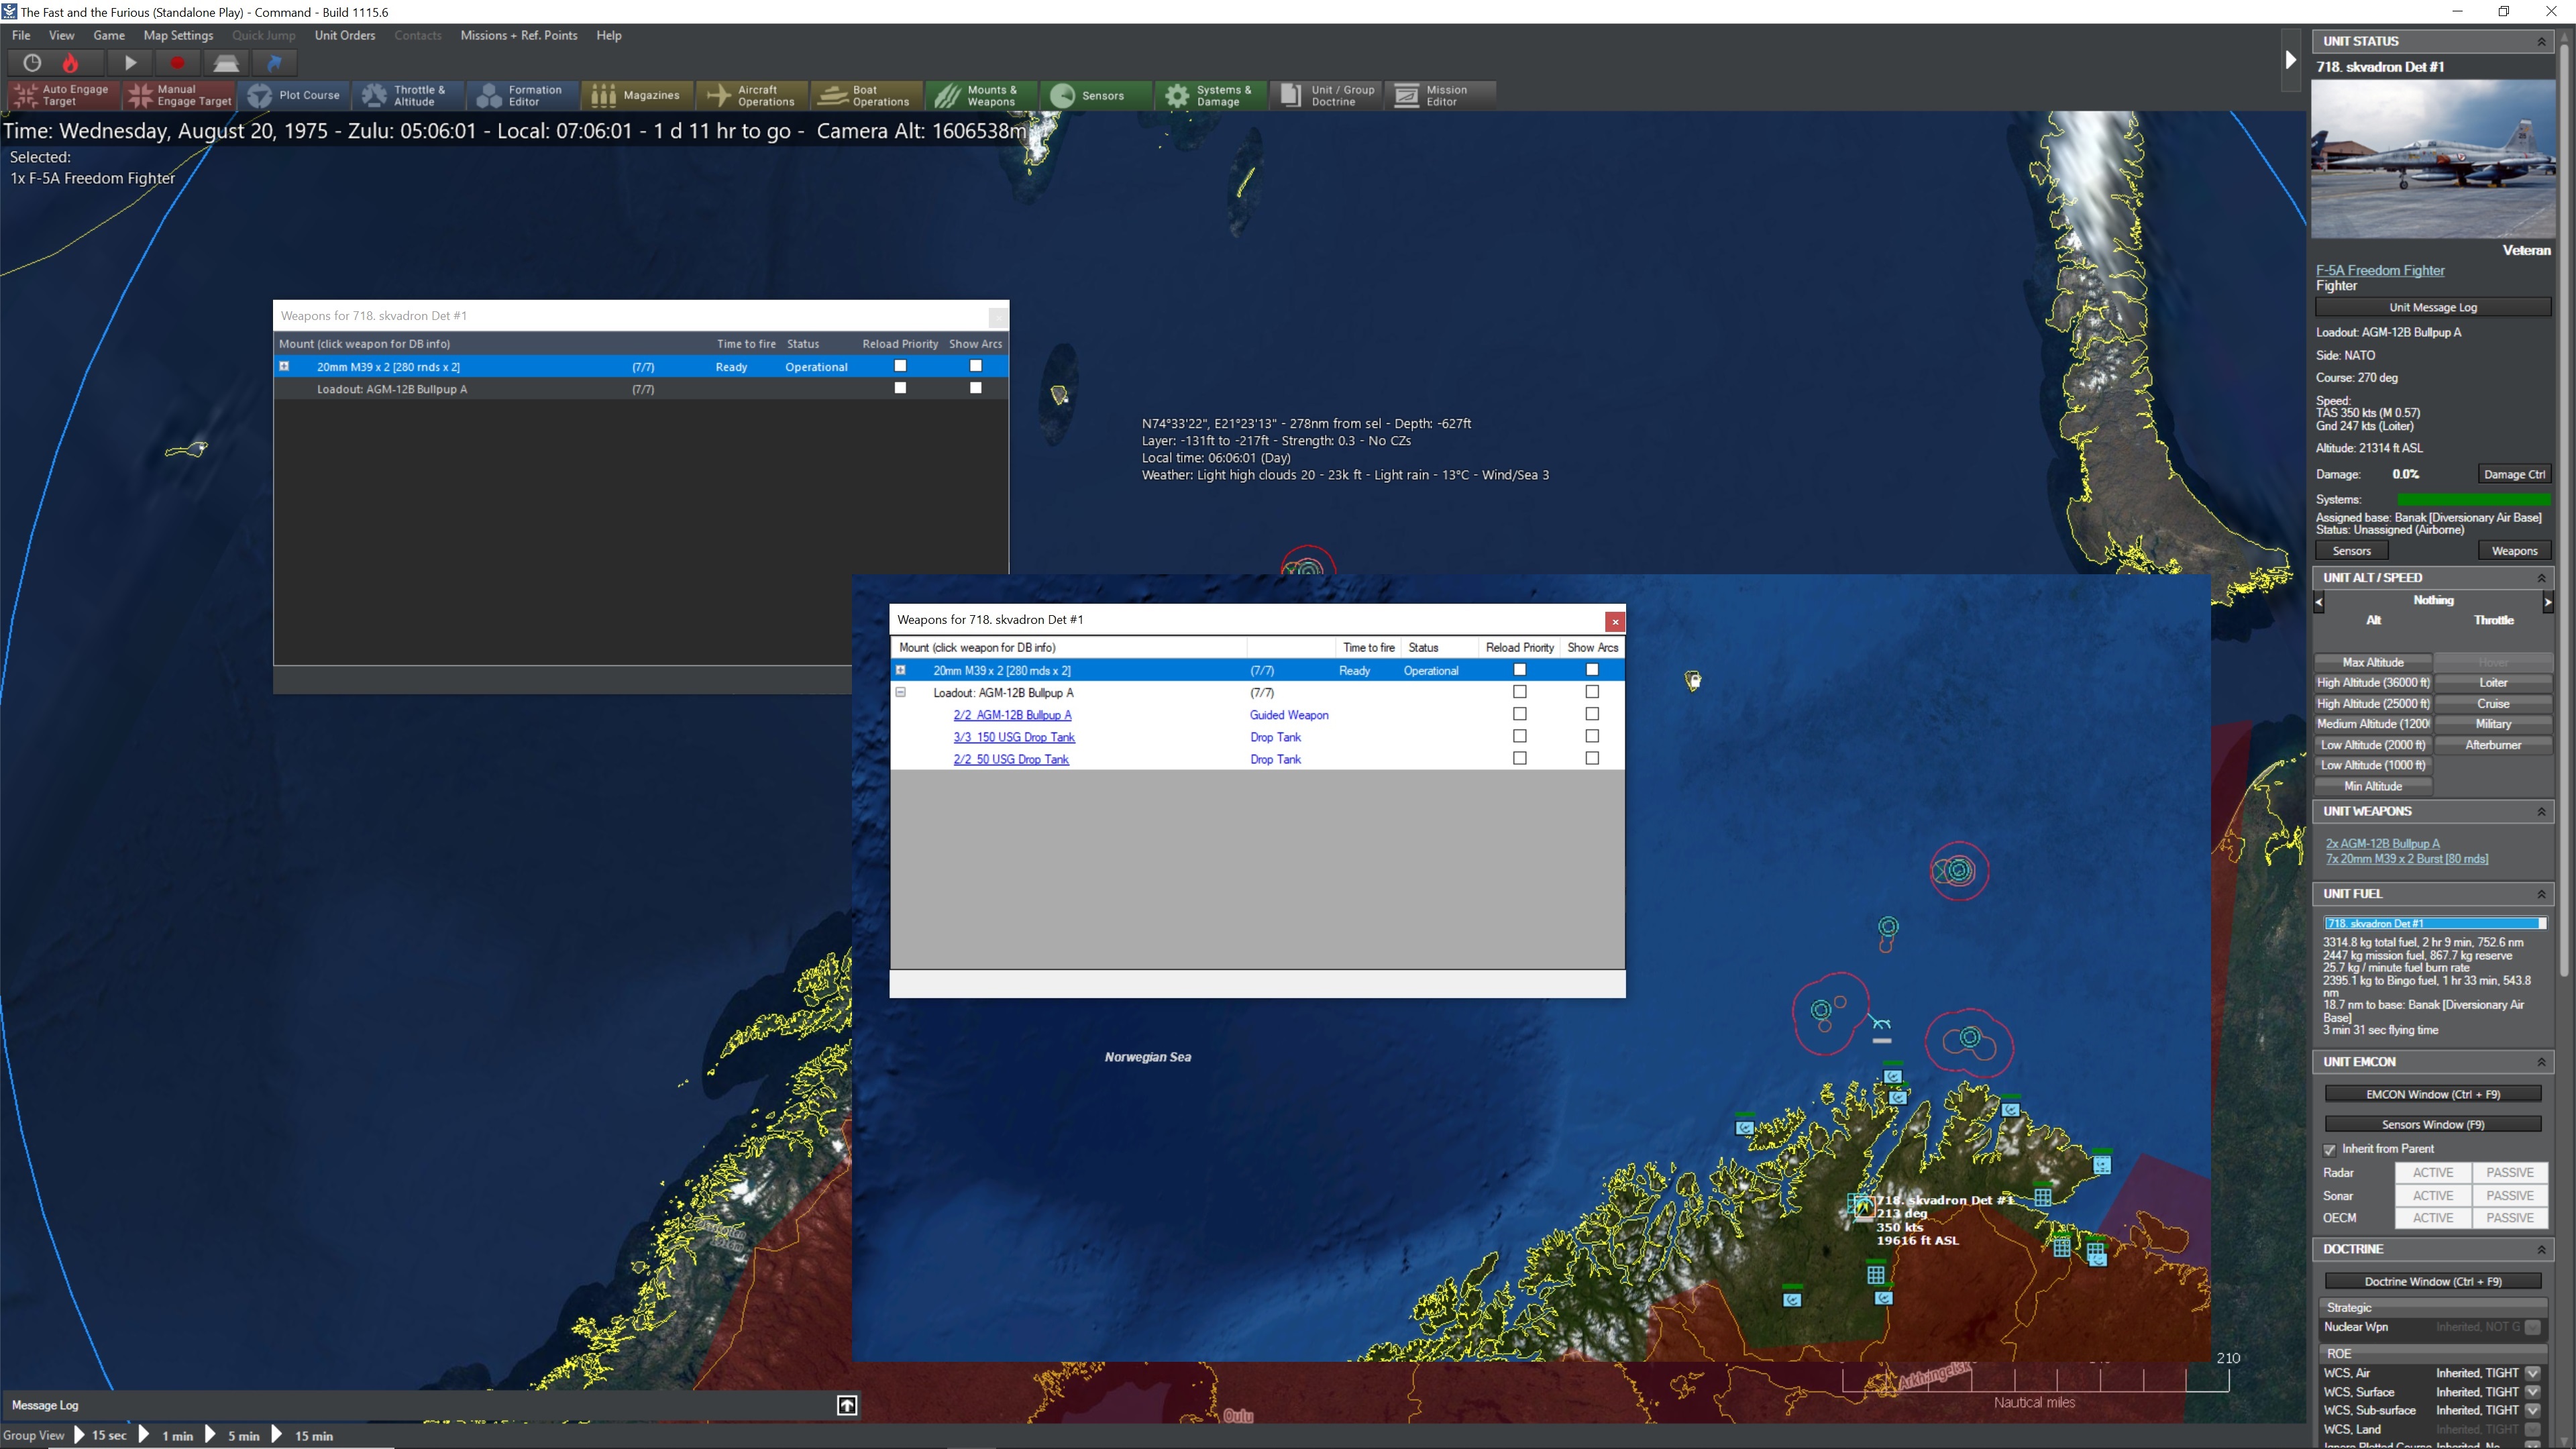Collapse the UNIT WEAPONS panel
The width and height of the screenshot is (2576, 1449).
pos(2541,812)
